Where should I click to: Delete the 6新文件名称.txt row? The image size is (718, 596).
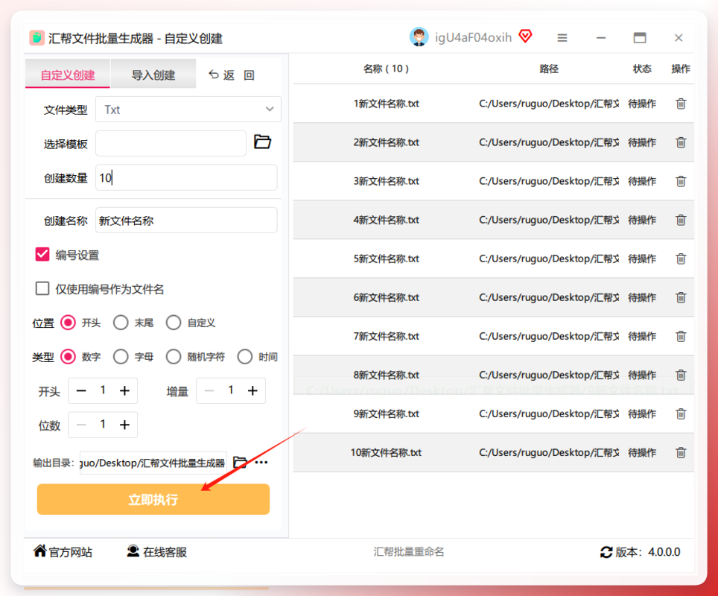pos(681,298)
